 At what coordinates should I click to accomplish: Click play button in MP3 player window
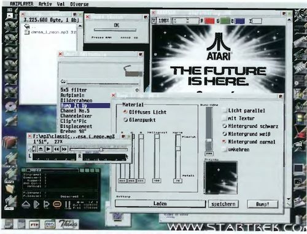[49, 149]
